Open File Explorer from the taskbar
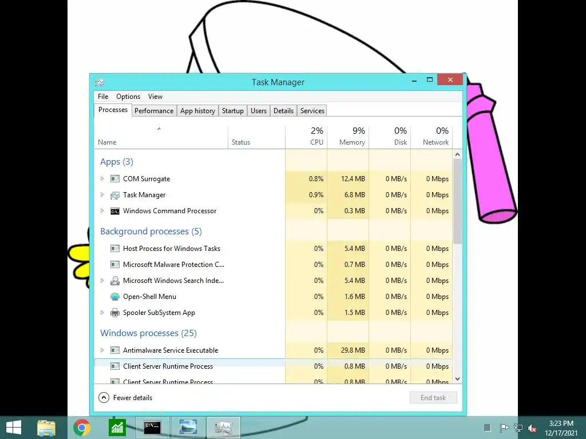Screen dimensions: 586x439 click(x=46, y=428)
